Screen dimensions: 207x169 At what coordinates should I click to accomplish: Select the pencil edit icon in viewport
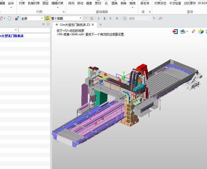coord(193,31)
